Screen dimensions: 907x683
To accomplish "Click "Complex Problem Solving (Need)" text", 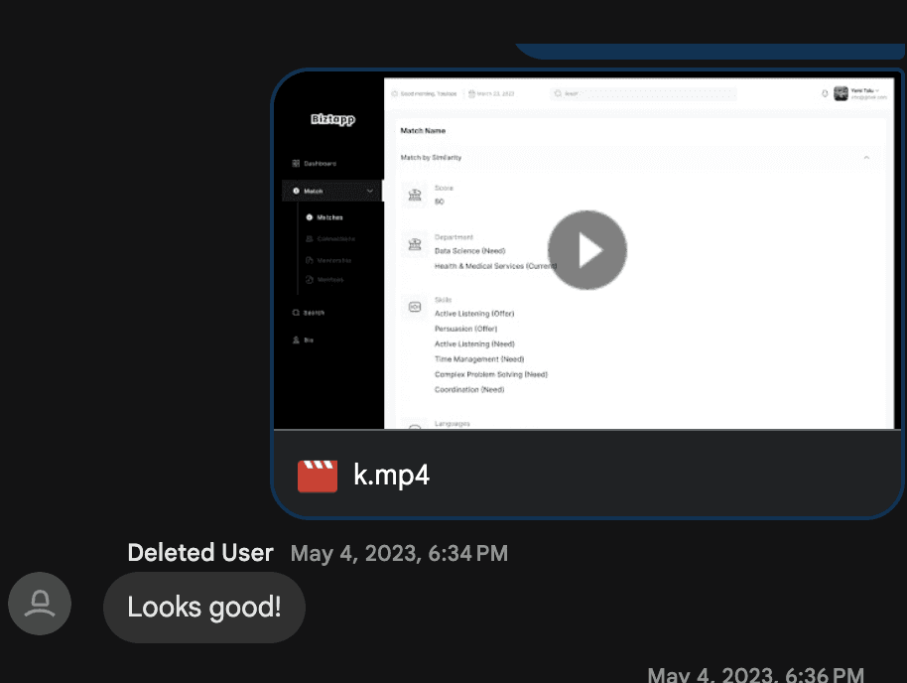I will coord(490,374).
